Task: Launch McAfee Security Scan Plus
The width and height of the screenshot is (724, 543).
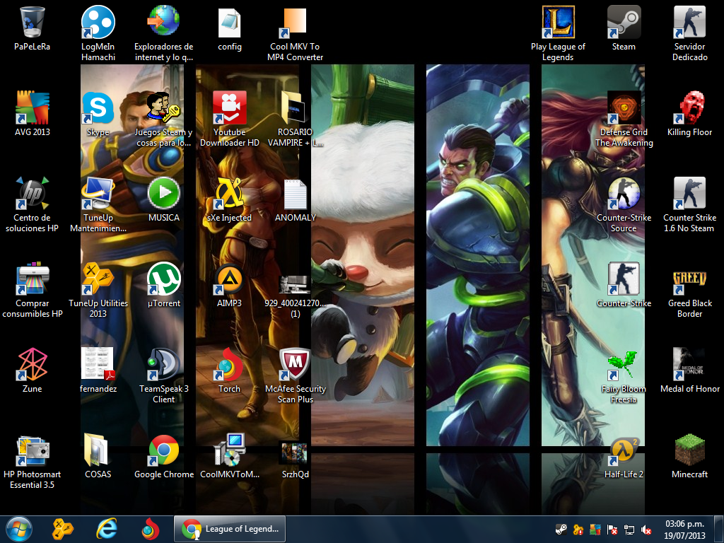Action: [295, 364]
